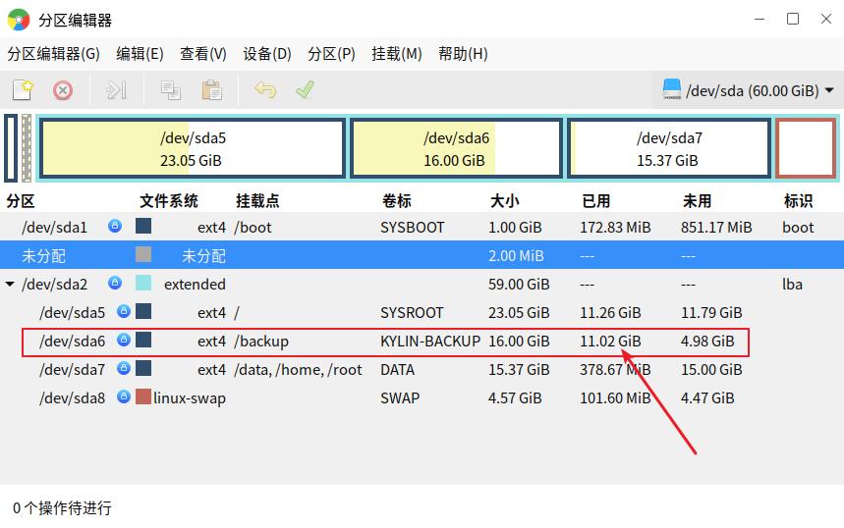Open the /dev/sda (60.00 GiB) device dropdown
This screenshot has height=528, width=844.
tap(748, 90)
